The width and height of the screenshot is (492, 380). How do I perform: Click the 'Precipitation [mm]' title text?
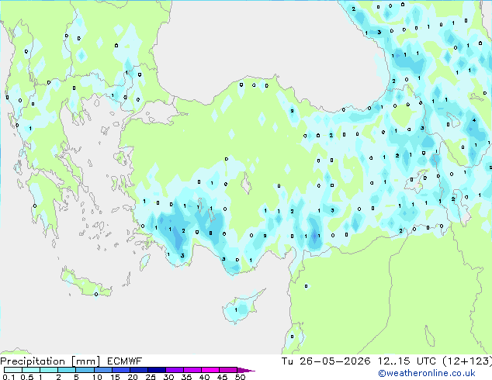tap(50, 361)
